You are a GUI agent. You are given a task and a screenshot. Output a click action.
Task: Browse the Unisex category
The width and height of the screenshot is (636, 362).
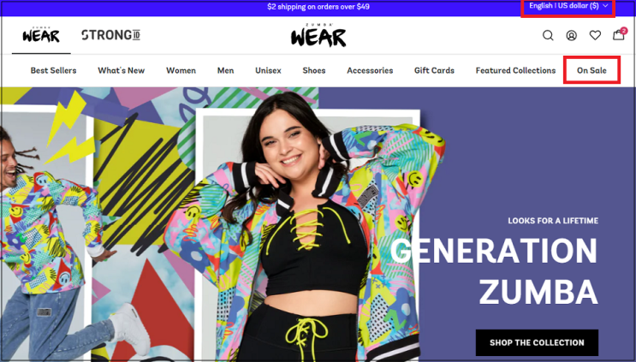[268, 70]
